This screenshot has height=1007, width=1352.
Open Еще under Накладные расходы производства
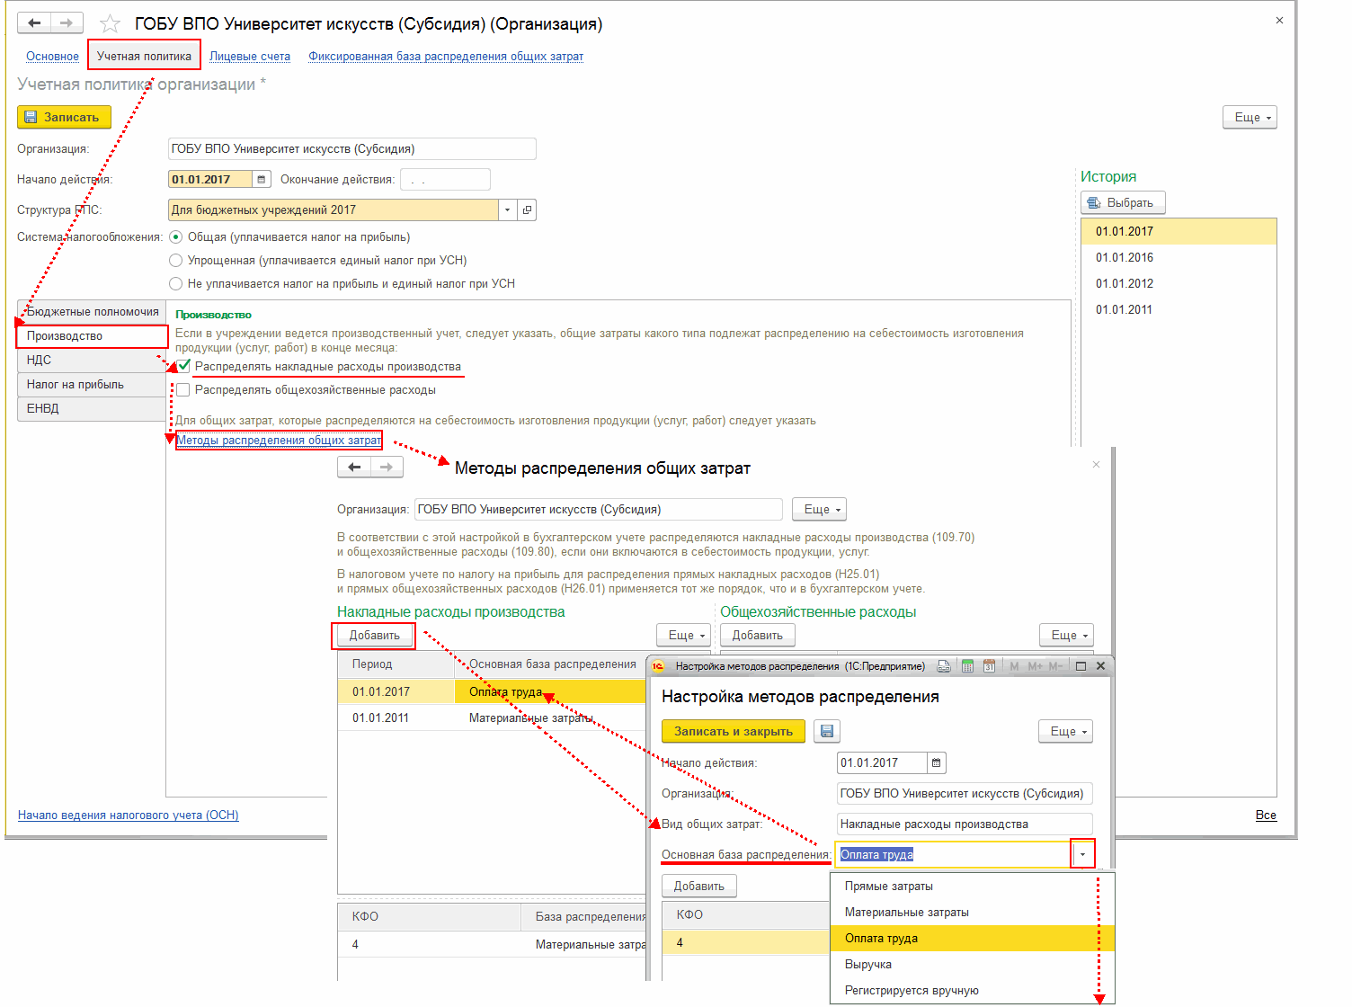(683, 636)
